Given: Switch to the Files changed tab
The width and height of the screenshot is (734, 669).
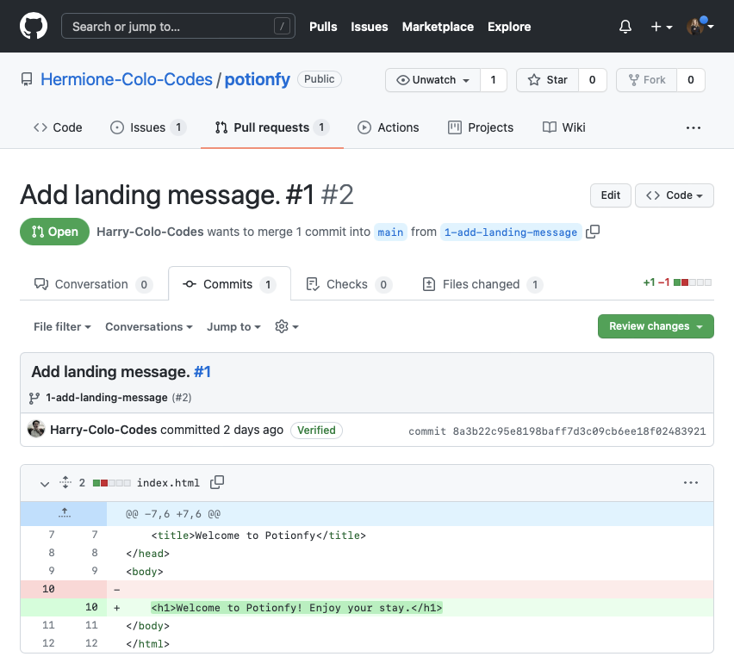Looking at the screenshot, I should (x=482, y=284).
